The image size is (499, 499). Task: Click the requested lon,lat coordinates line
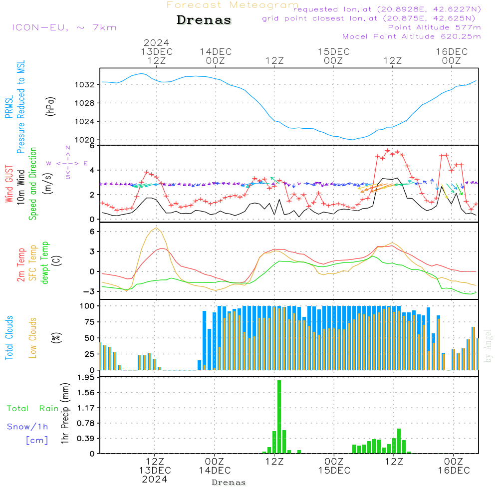[x=387, y=9]
